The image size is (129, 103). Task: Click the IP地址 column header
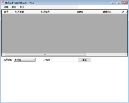[80, 12]
